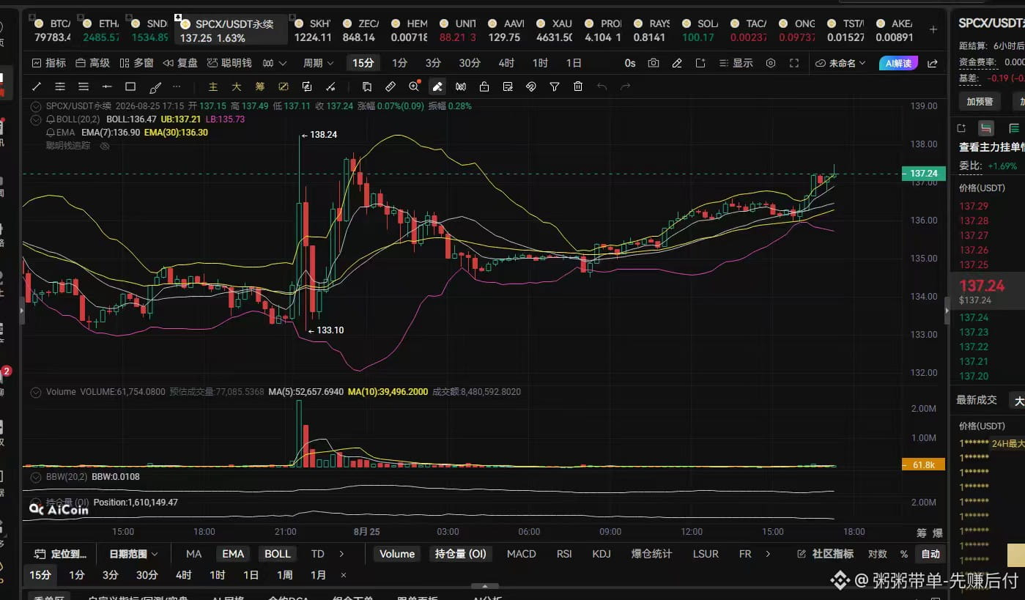Switch to the 30分 timeframe in top bar
The height and width of the screenshot is (600, 1025).
[x=470, y=63]
